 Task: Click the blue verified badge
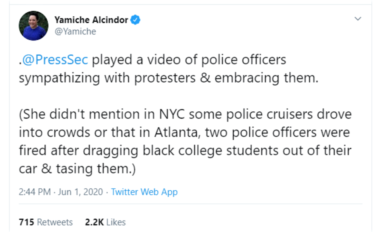[x=136, y=19]
